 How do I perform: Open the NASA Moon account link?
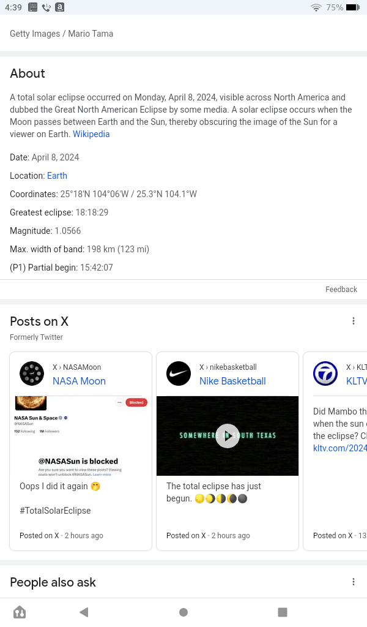click(79, 381)
